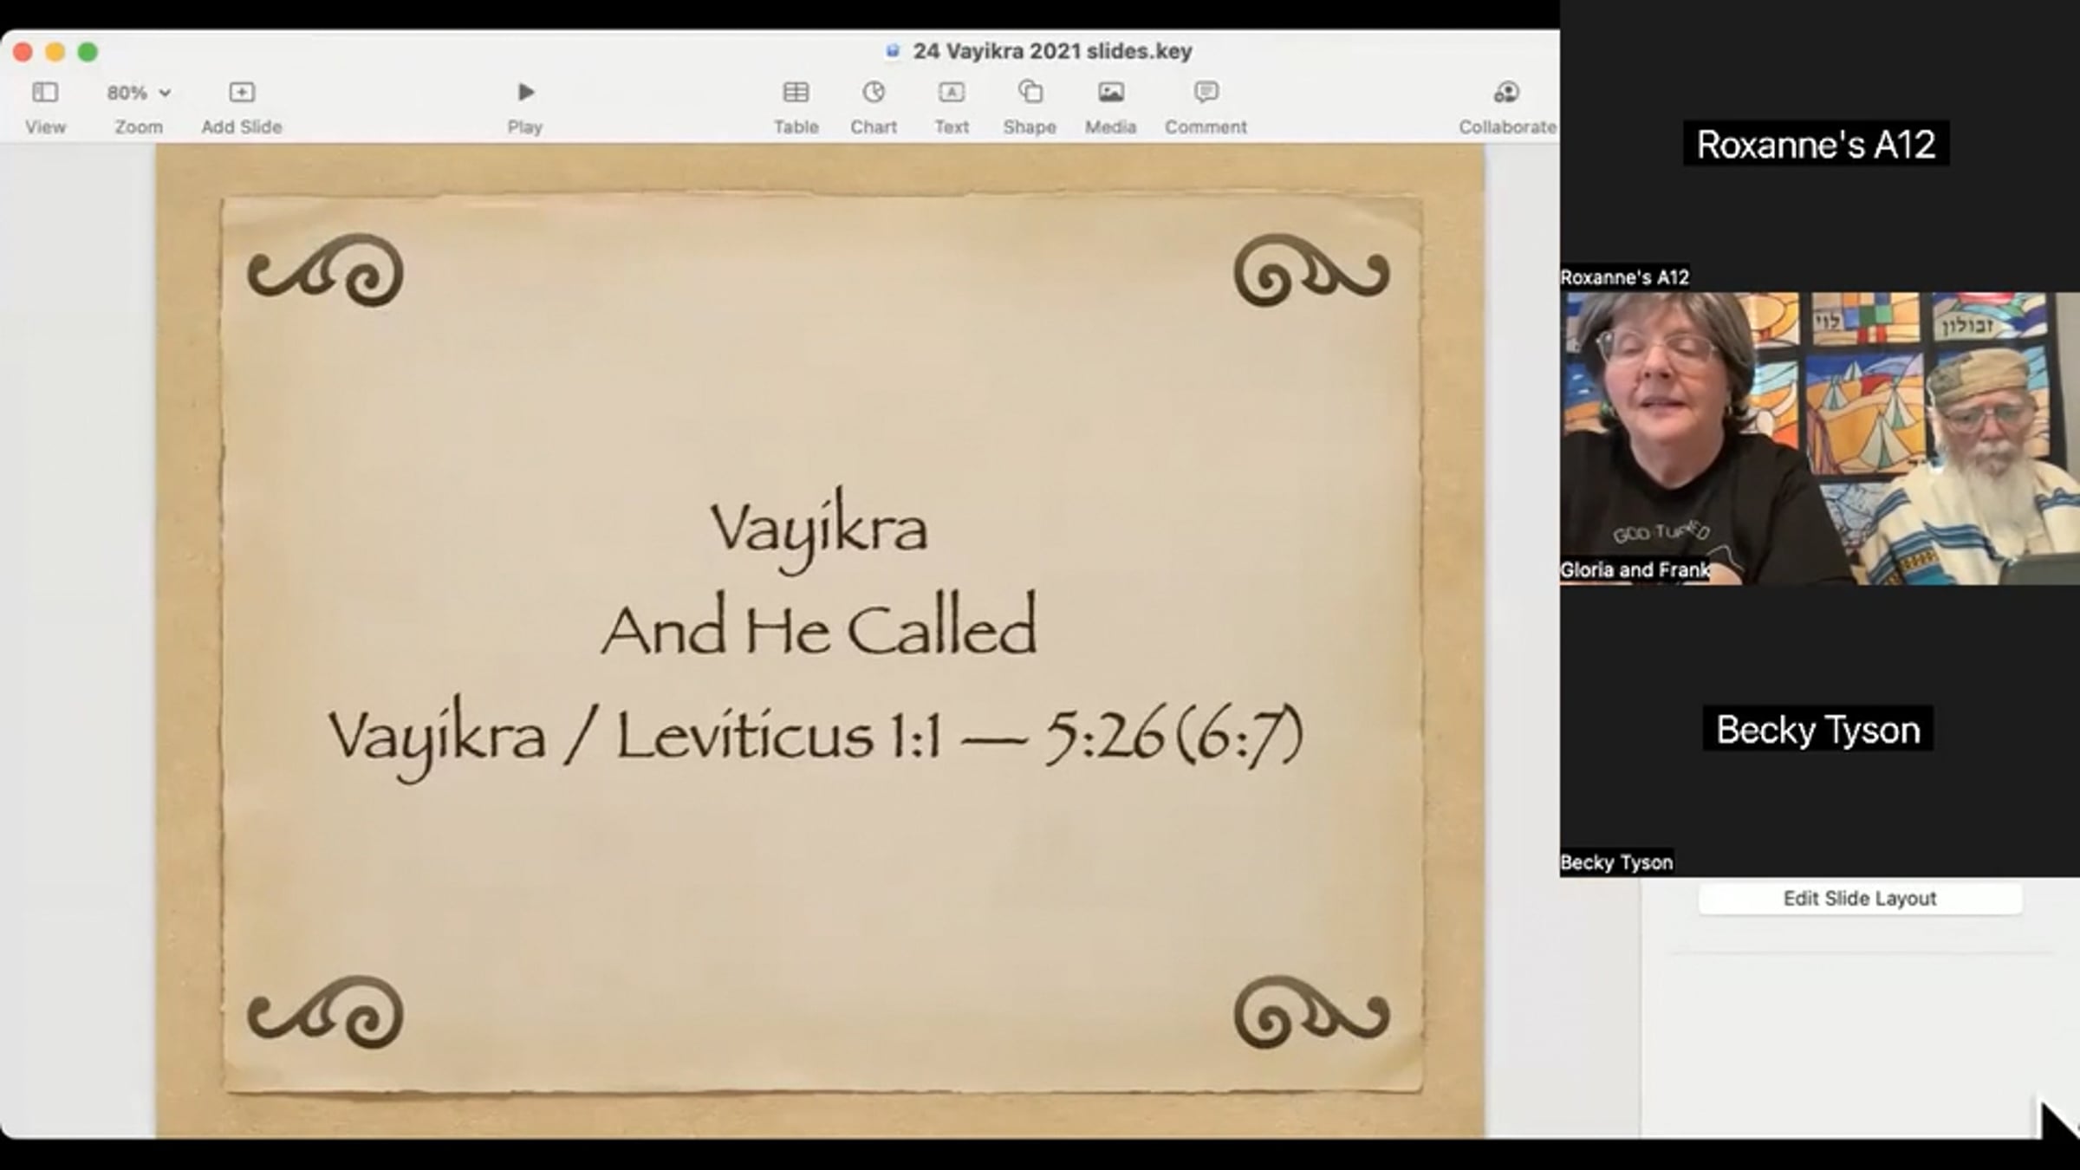Click the 'Vayikra' title text on slide
The image size is (2080, 1170).
tap(819, 527)
